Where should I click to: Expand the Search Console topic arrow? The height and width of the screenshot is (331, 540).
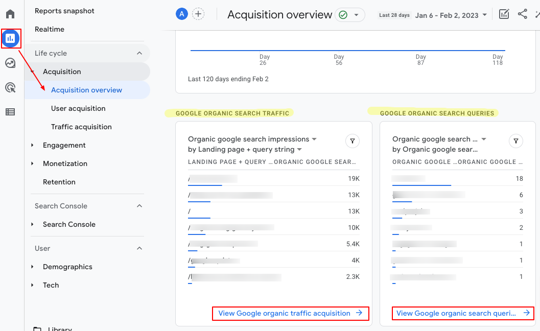point(32,224)
